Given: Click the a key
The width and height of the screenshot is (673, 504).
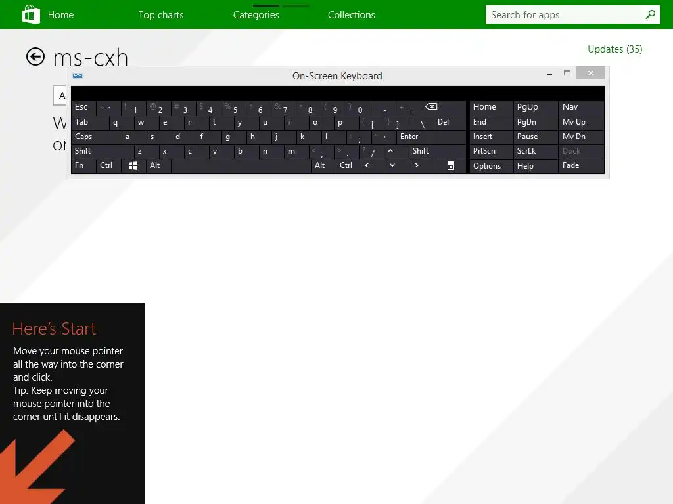Looking at the screenshot, I should (x=134, y=137).
